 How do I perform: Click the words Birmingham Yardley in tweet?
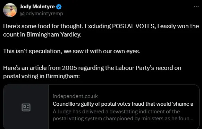click(54, 34)
